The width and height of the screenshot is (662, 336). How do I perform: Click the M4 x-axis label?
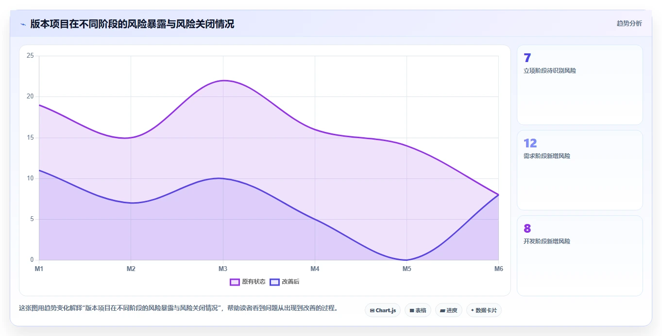tap(315, 269)
